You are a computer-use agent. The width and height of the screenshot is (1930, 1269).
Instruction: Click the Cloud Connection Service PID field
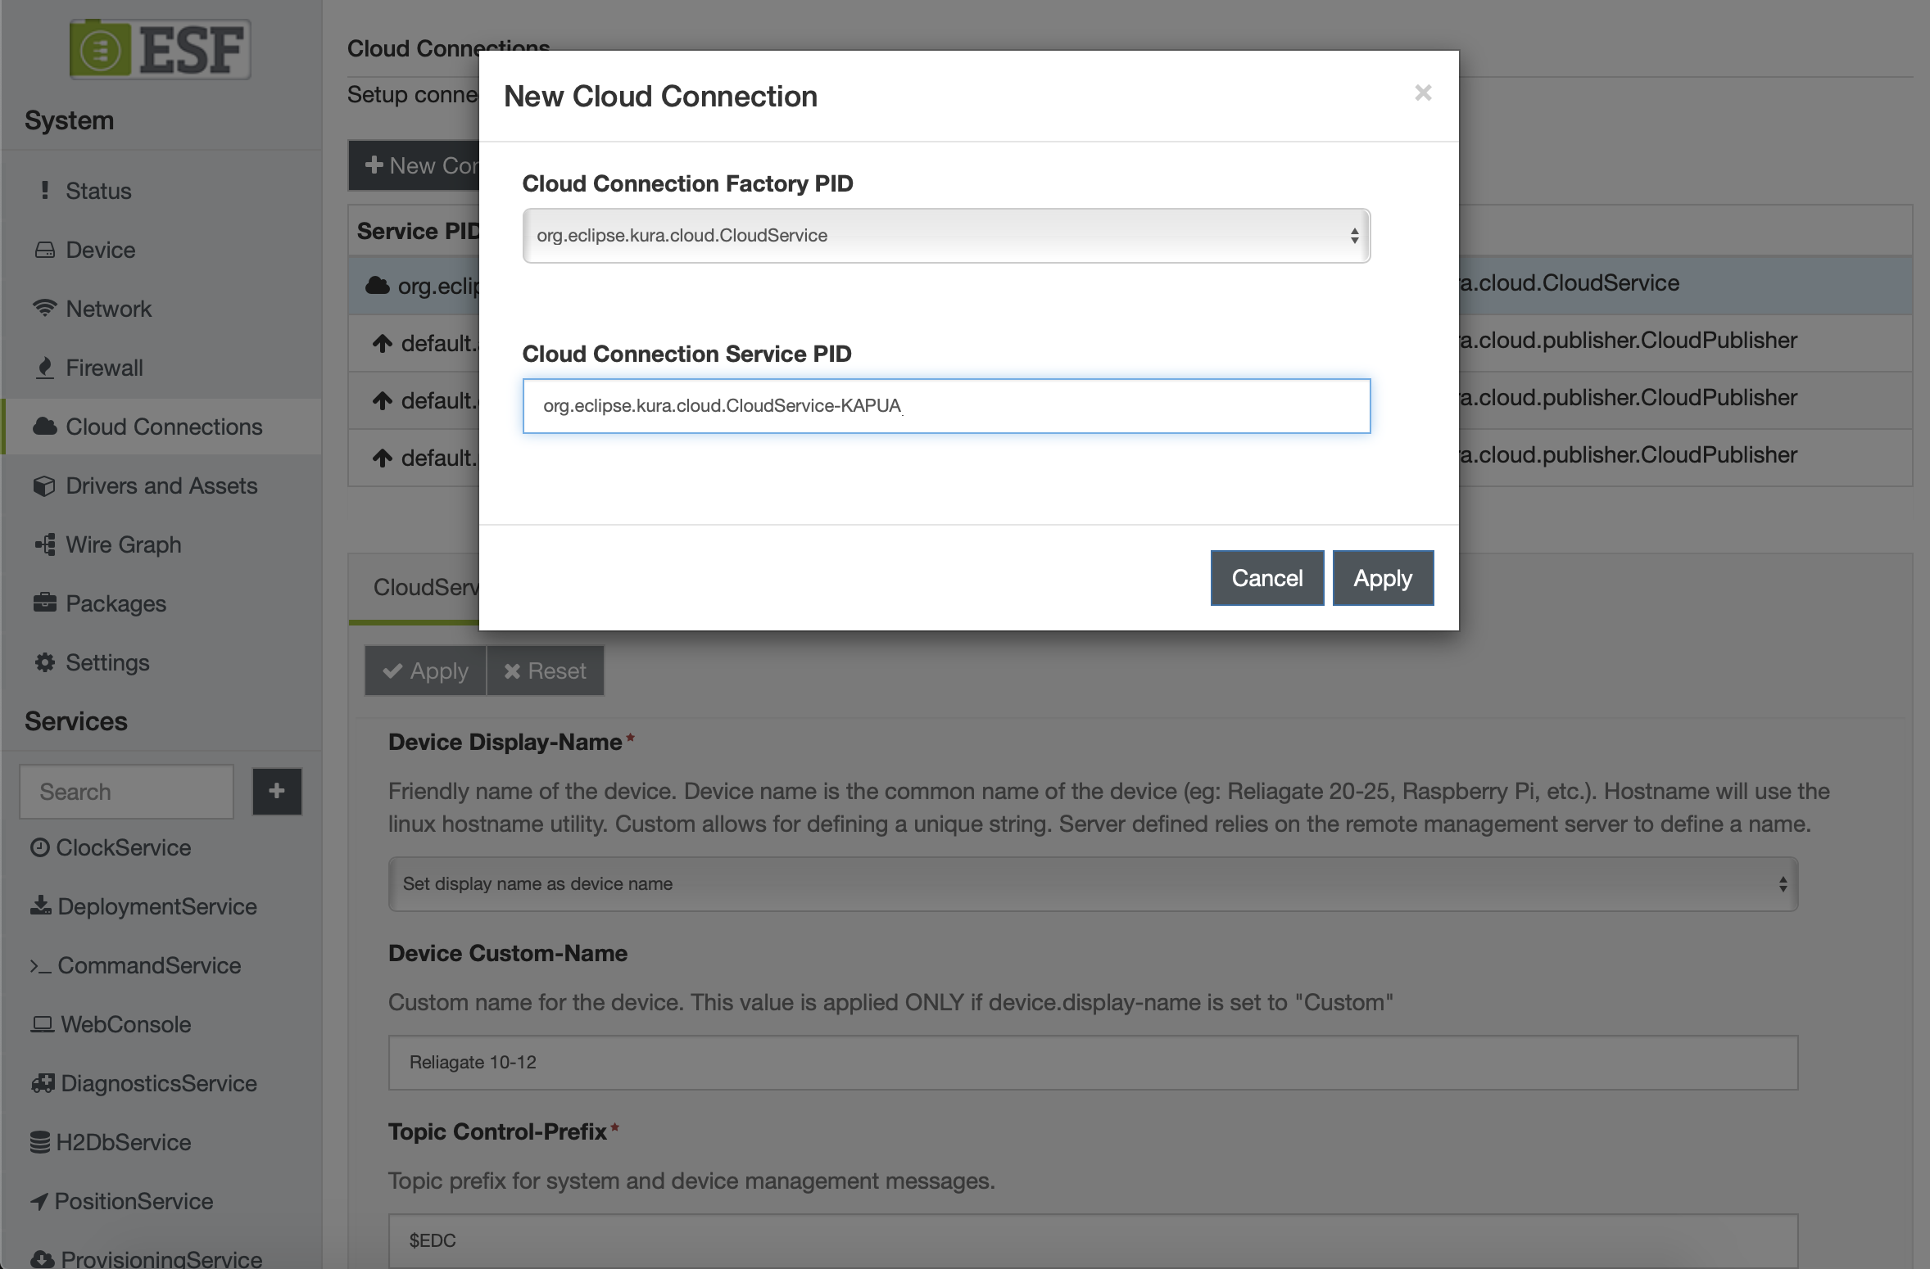[x=945, y=406]
